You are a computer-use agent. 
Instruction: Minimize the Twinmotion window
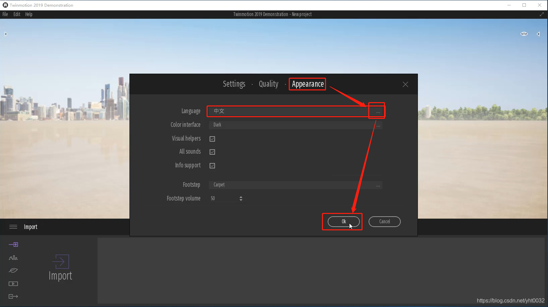click(x=509, y=5)
